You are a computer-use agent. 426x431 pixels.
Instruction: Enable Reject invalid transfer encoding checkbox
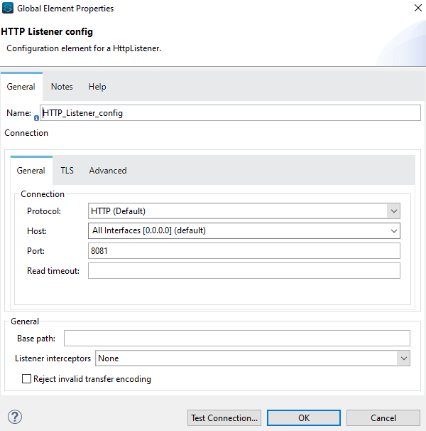pos(27,379)
